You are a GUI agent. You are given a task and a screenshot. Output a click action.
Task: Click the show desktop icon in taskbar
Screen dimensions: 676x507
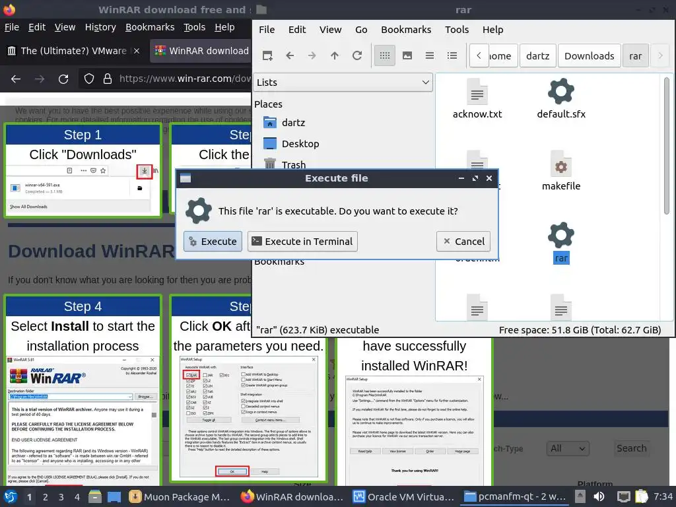(x=114, y=496)
